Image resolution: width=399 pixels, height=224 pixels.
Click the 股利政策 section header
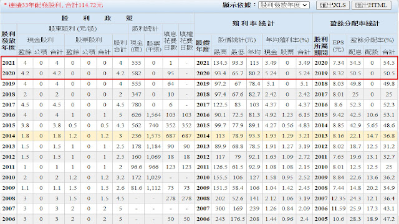pos(97,18)
